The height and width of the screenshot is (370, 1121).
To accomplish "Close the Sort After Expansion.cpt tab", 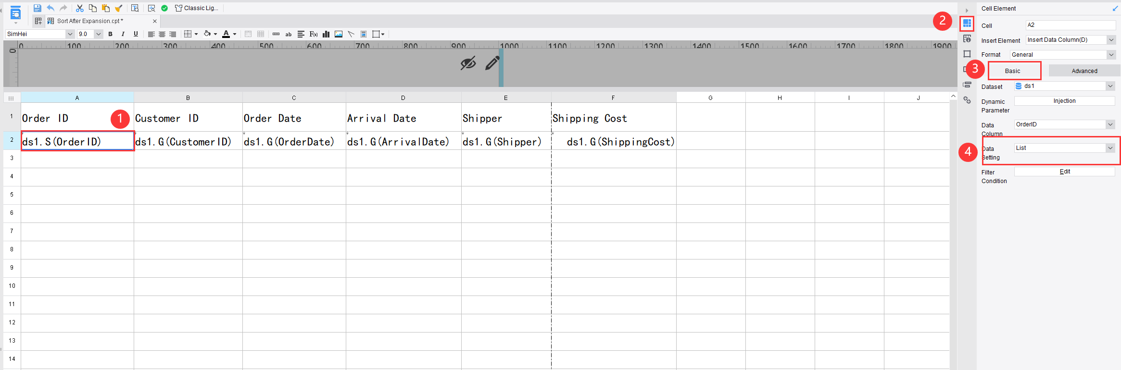I will click(155, 21).
